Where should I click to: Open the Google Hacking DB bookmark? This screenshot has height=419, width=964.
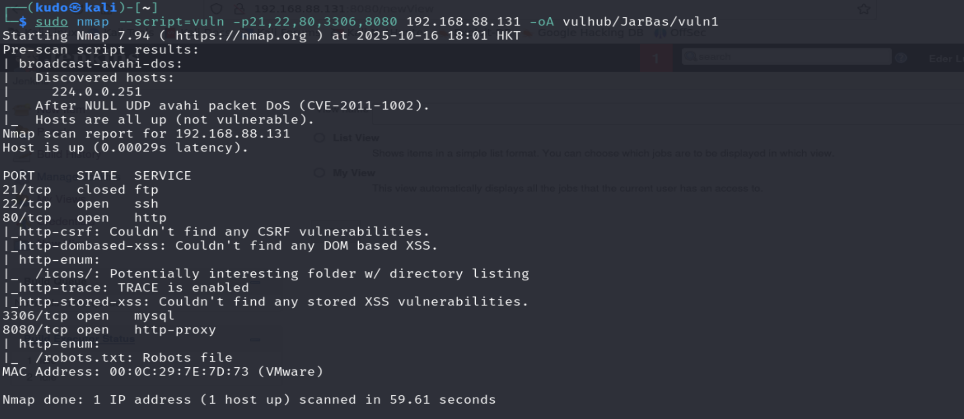590,33
